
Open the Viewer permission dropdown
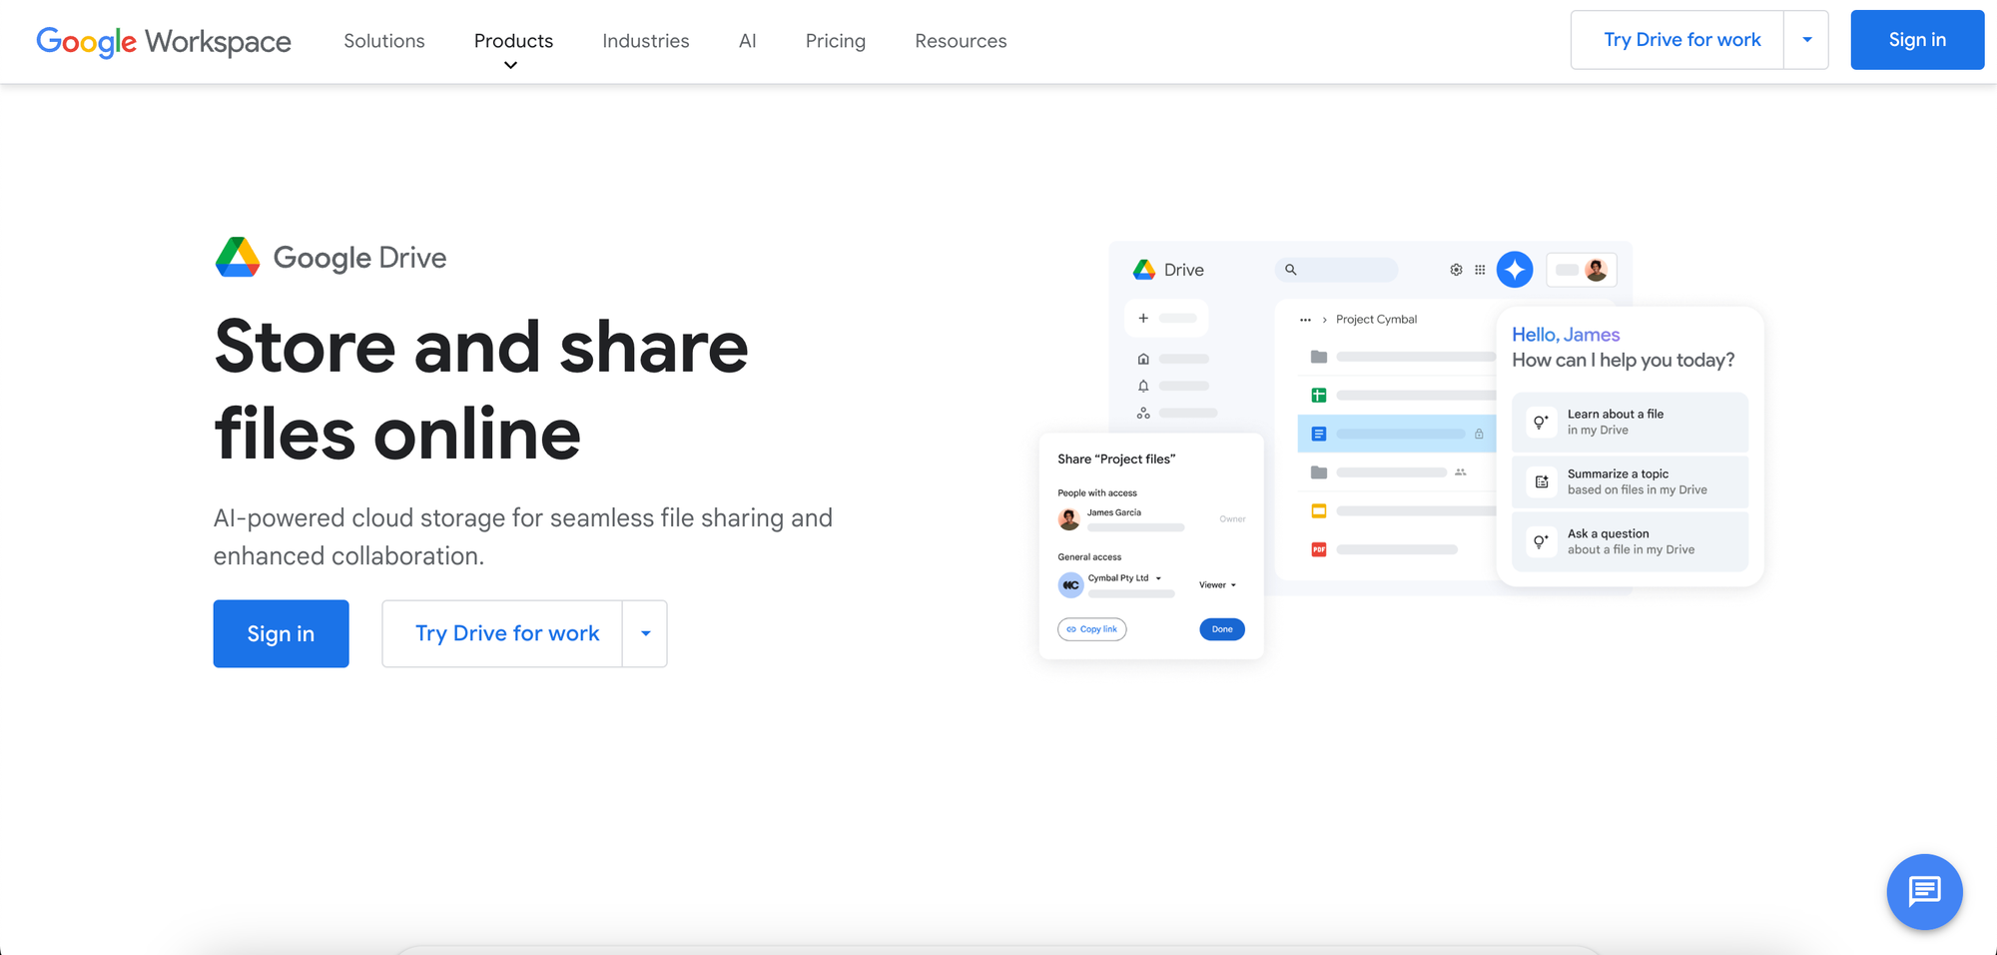[x=1217, y=585]
